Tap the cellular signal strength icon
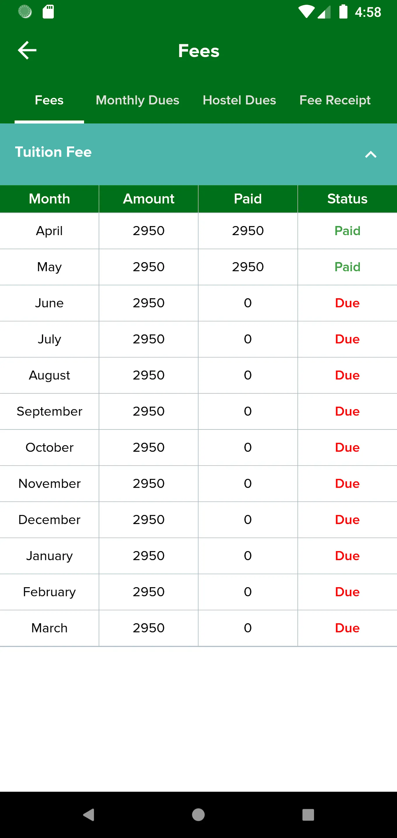The image size is (397, 838). coord(324,12)
